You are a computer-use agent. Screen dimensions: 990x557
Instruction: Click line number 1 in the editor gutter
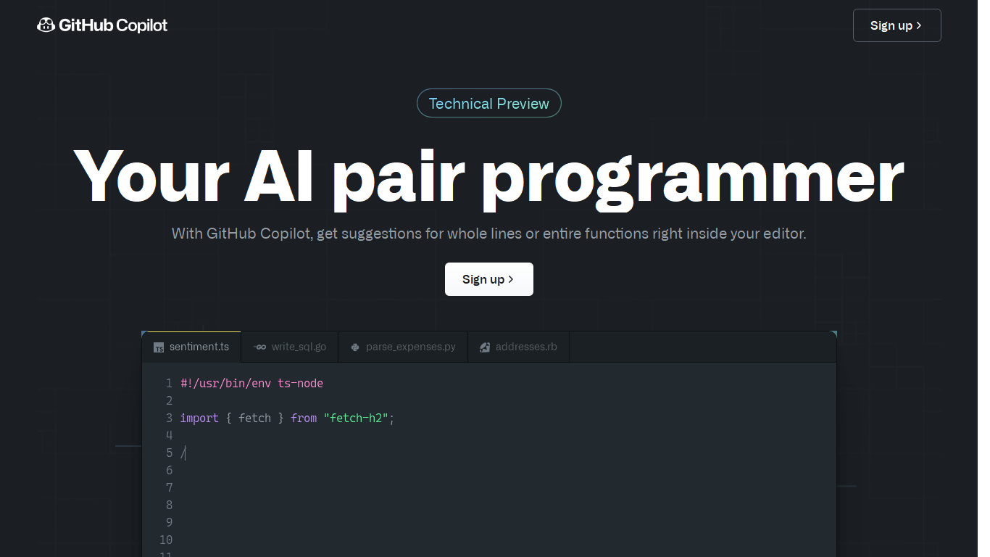pyautogui.click(x=169, y=383)
